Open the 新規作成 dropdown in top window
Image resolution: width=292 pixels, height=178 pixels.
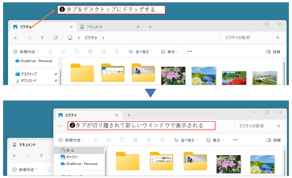(26, 52)
